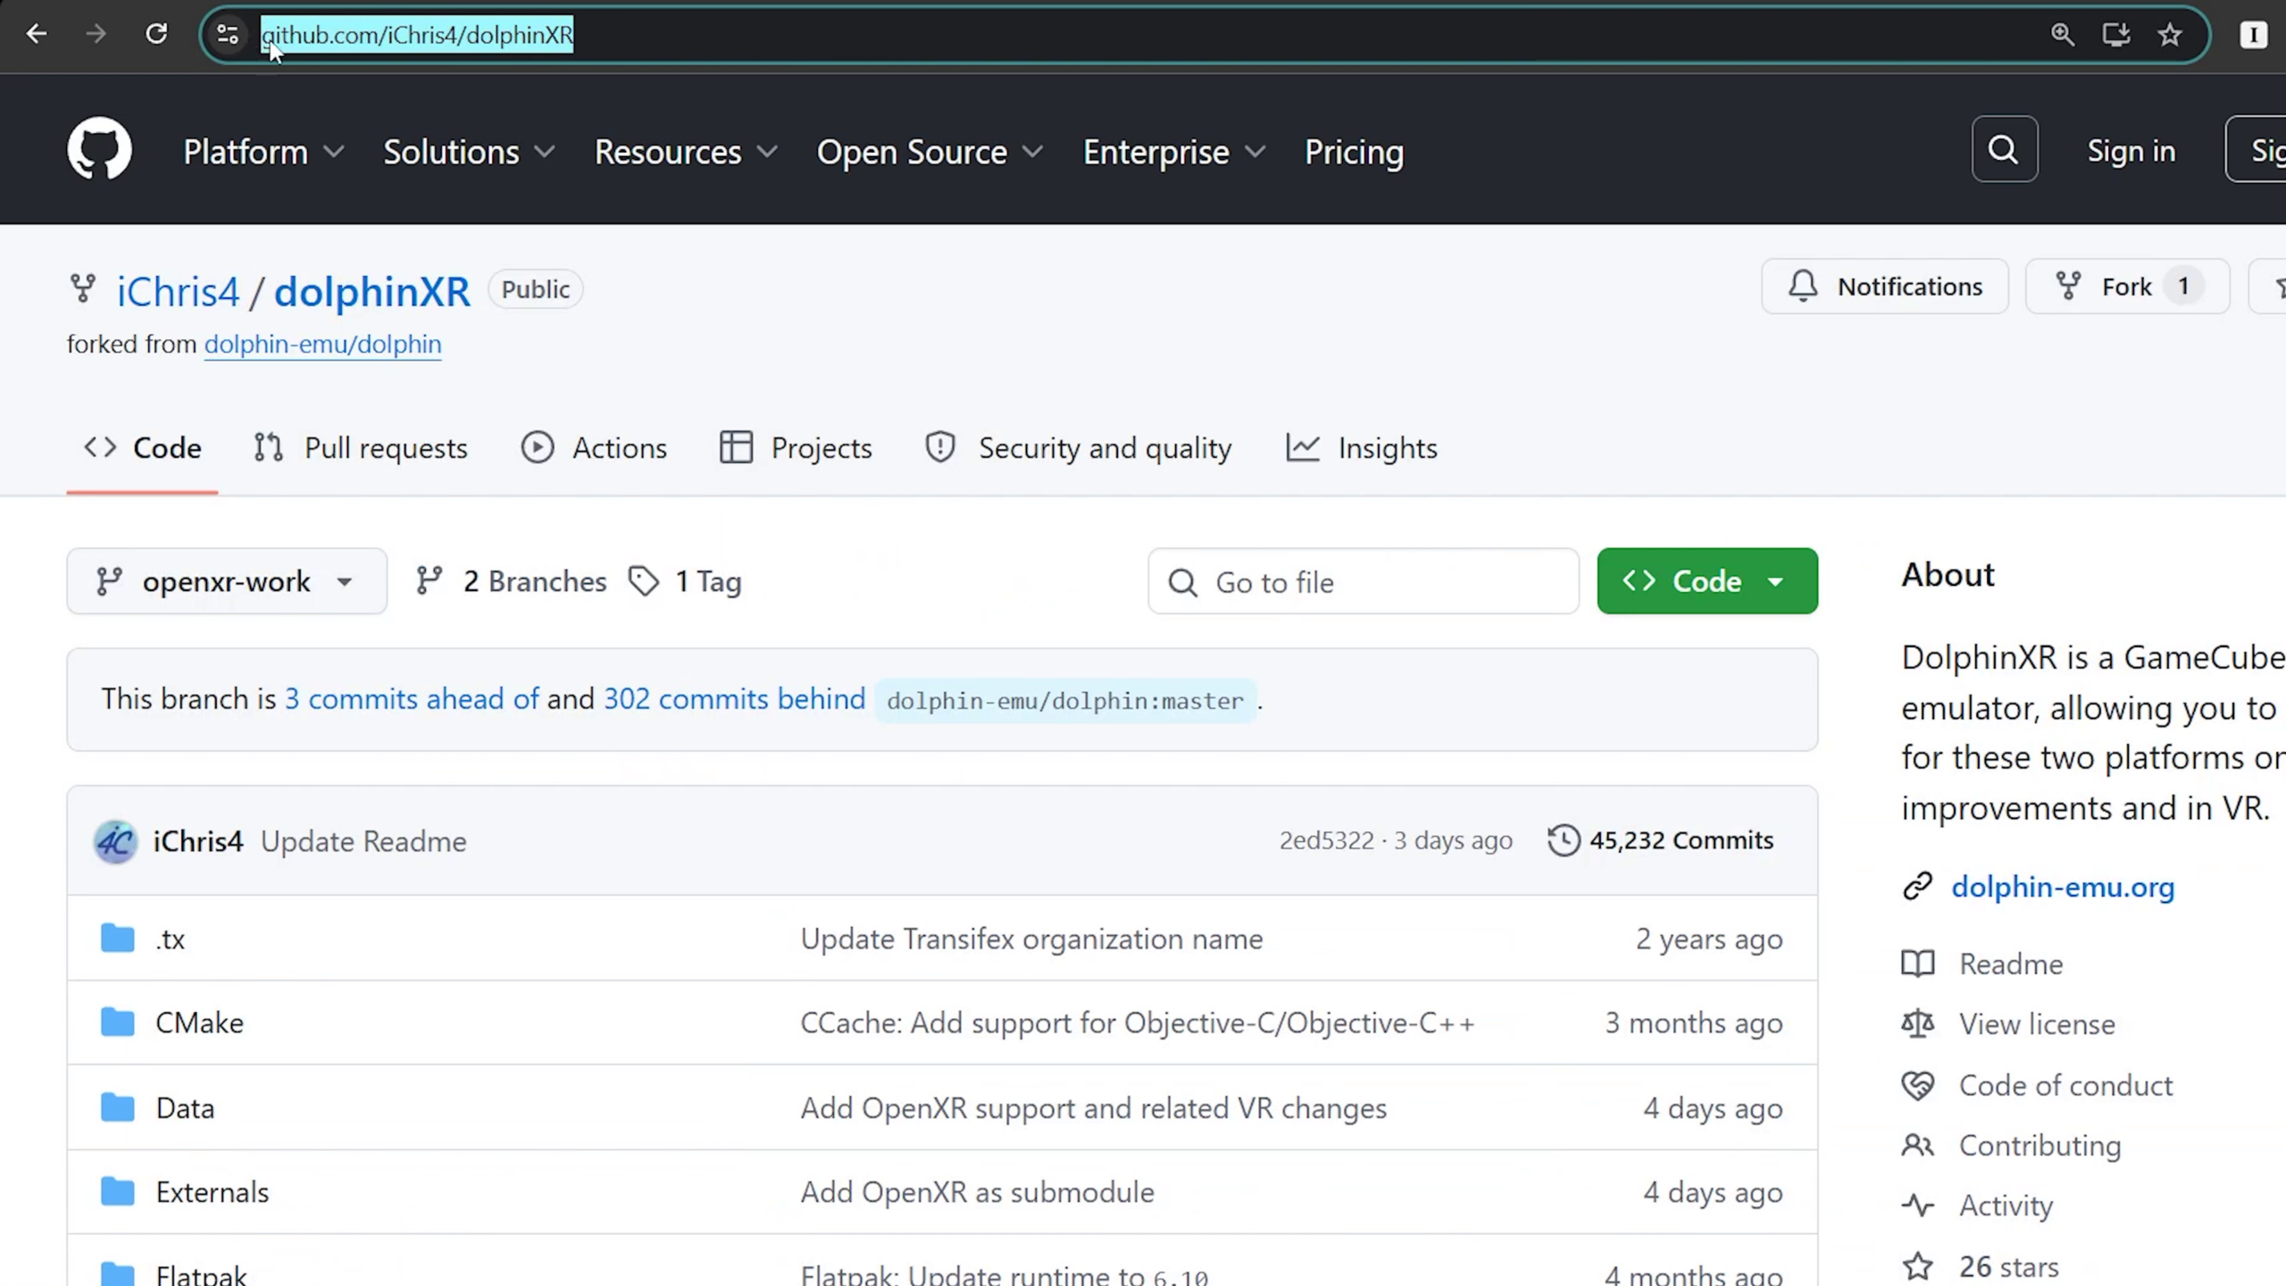The height and width of the screenshot is (1286, 2286).
Task: Click the GitHub Octocat logo
Action: pos(99,149)
